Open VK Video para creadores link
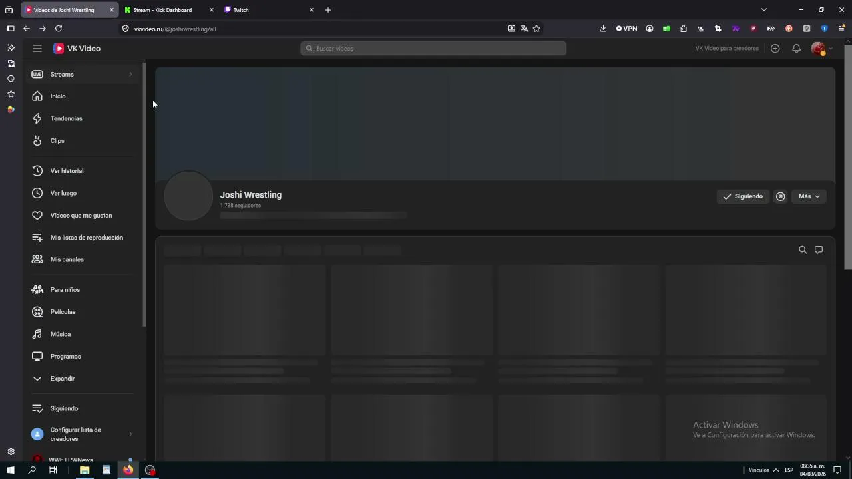Screen dimensions: 852x479 (727, 48)
